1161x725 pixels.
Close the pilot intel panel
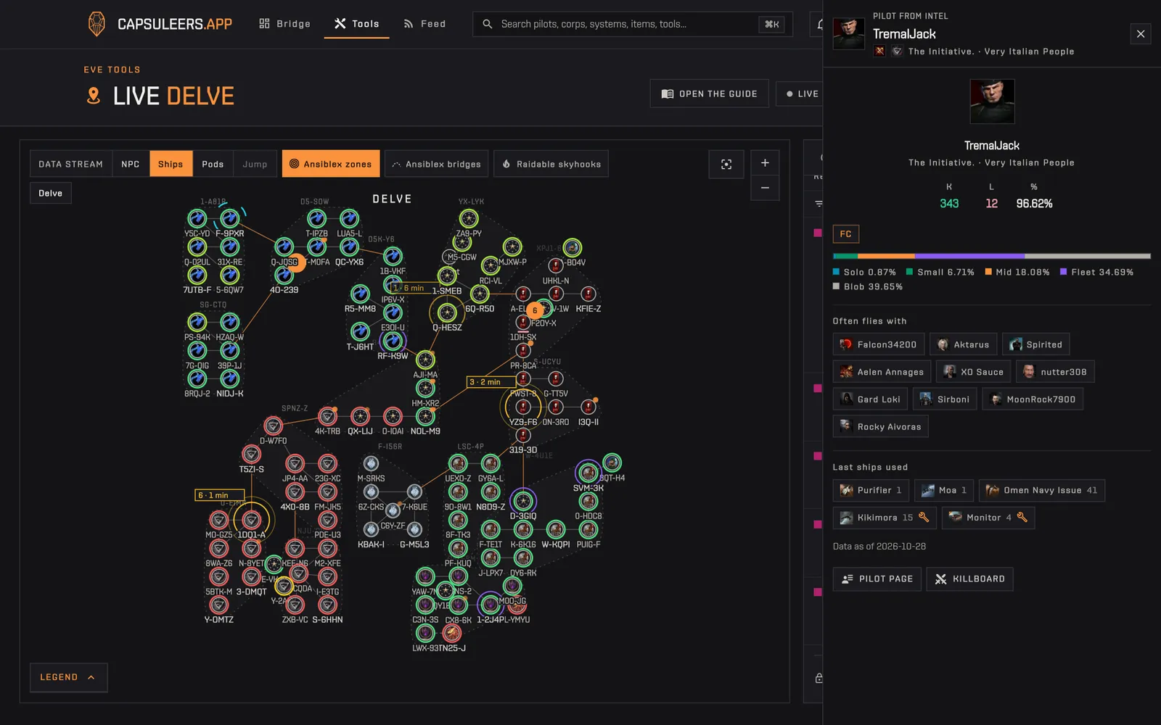tap(1141, 34)
